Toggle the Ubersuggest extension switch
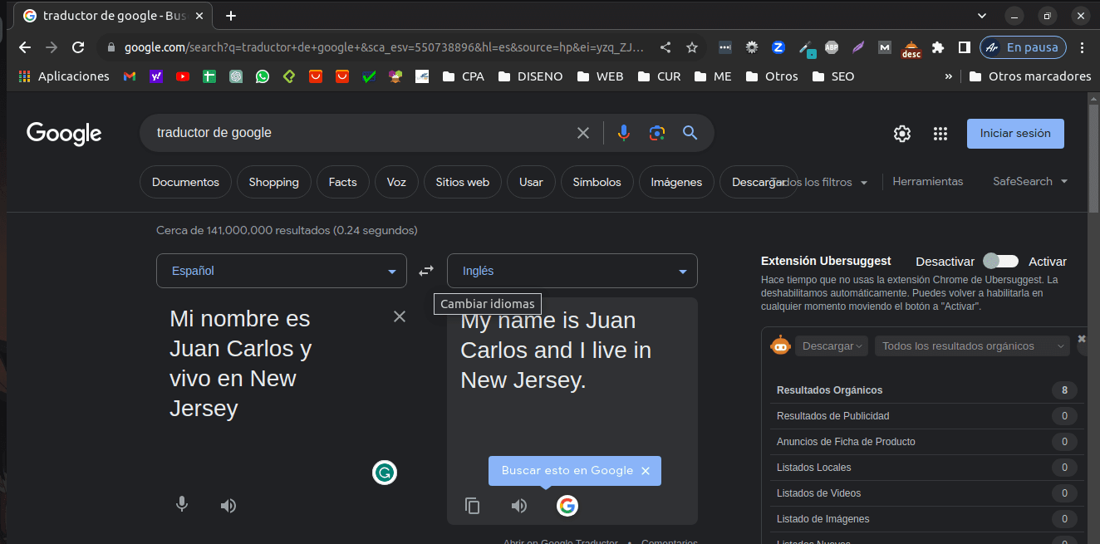Viewport: 1100px width, 544px height. (x=1000, y=261)
